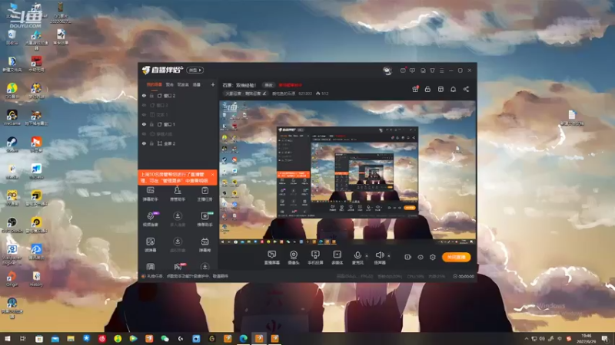Expand microphone options arrow beside 麦克风

pos(367,256)
